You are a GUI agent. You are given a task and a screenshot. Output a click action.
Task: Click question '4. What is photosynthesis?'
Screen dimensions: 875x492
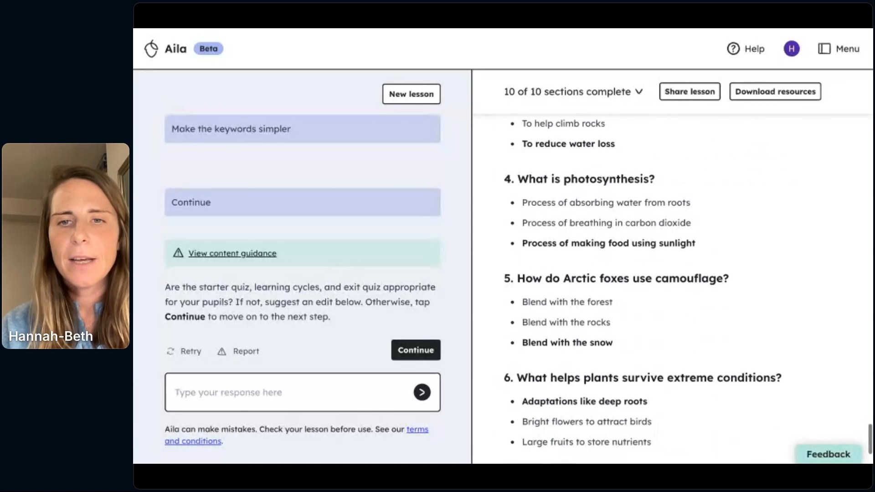point(579,179)
